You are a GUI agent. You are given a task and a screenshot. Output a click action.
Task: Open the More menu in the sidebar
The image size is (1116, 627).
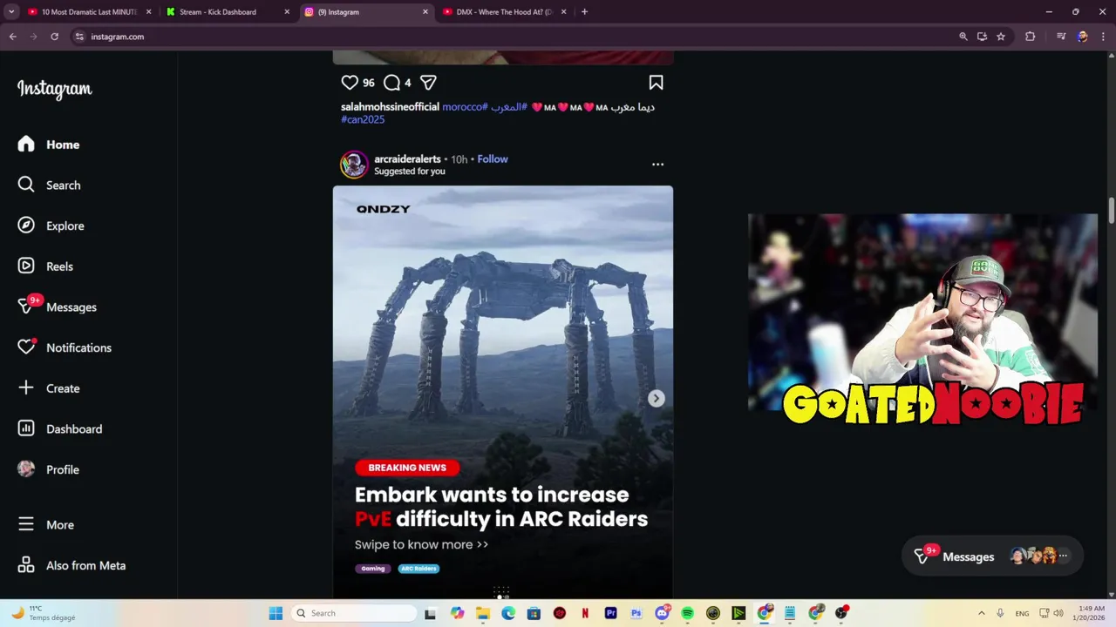coord(47,524)
